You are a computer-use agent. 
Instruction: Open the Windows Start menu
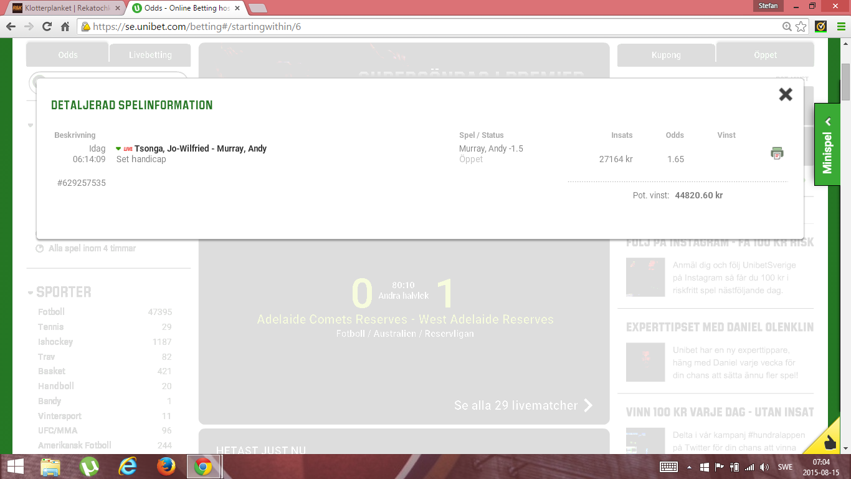coord(15,467)
